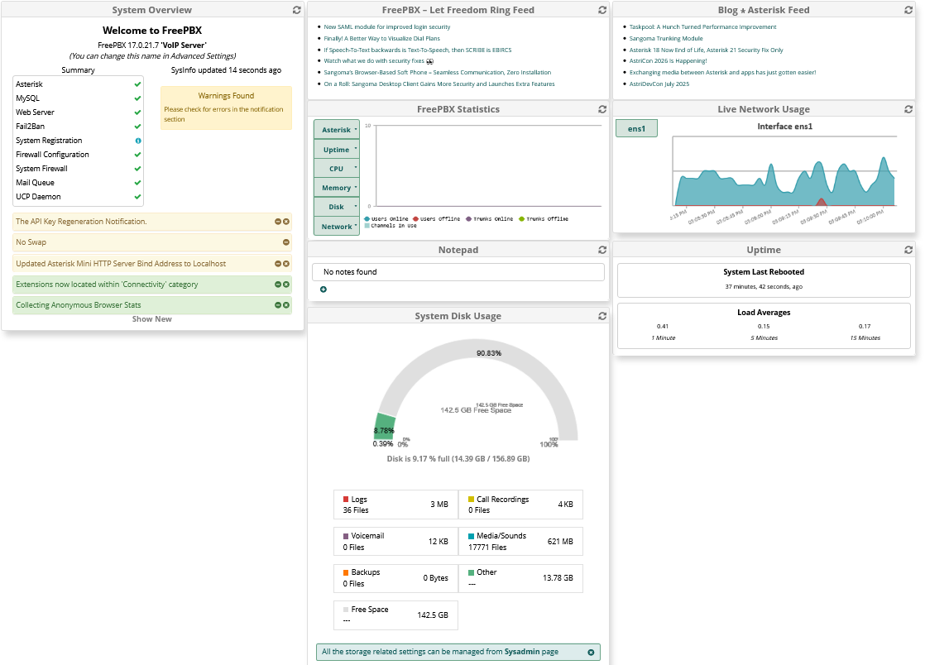Delete the API Key Regeneration notification
925x665 pixels.
pos(286,222)
